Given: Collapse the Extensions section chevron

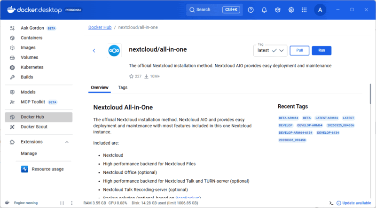Looking at the screenshot, I should 67,142.
